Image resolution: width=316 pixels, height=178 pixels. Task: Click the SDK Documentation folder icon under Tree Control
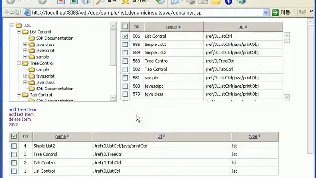(x=32, y=89)
